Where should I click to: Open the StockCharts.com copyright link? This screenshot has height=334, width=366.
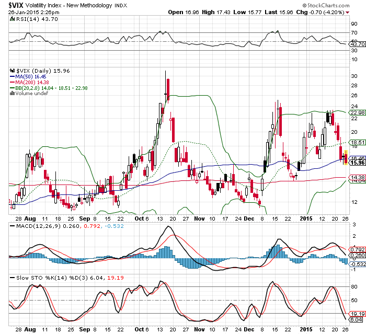click(x=326, y=5)
